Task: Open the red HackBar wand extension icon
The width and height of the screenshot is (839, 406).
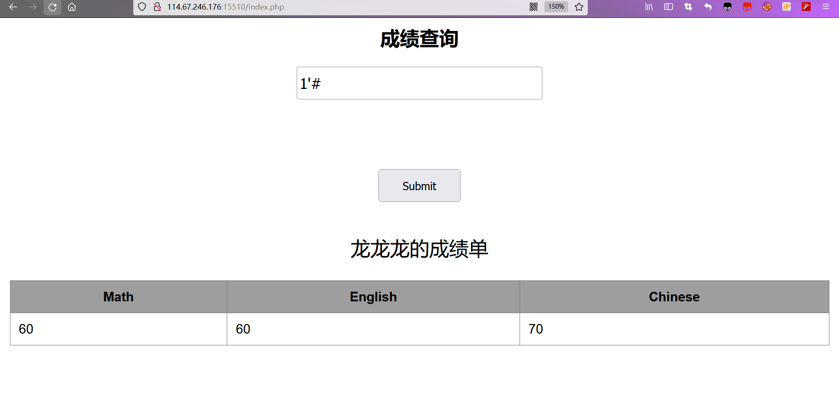Action: [806, 7]
